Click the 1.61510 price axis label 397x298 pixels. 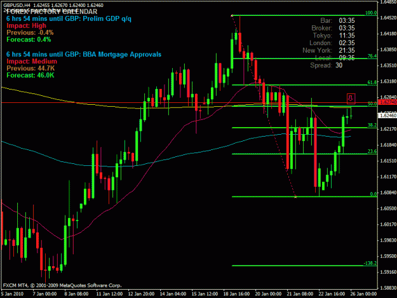(x=388, y=161)
